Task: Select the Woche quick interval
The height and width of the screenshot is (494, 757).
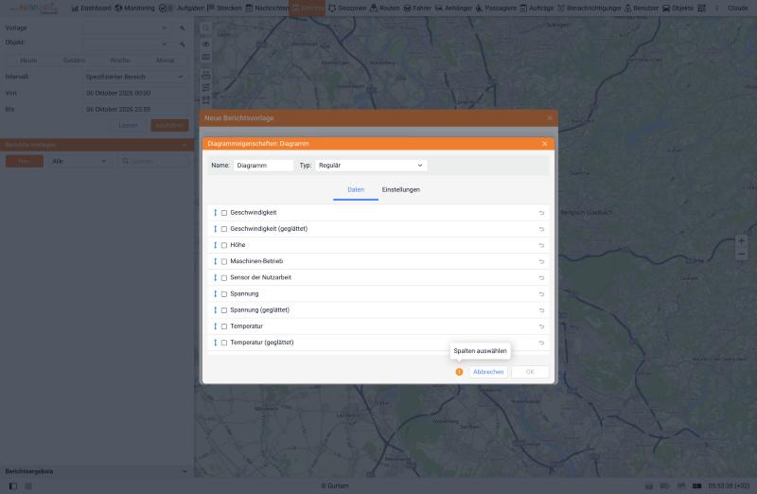Action: coord(119,61)
